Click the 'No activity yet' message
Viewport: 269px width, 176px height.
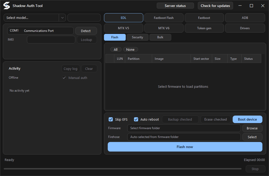tap(19, 91)
